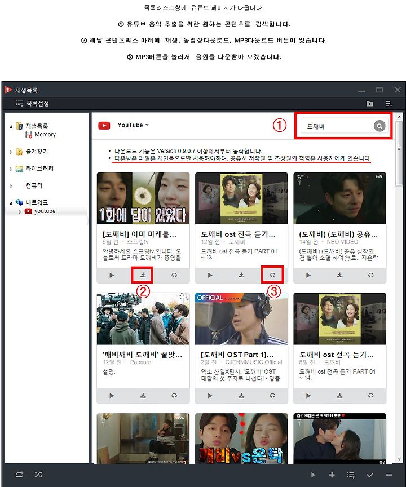The height and width of the screenshot is (487, 406).
Task: Expand the 컴퓨터 tree node
Action: 11,187
